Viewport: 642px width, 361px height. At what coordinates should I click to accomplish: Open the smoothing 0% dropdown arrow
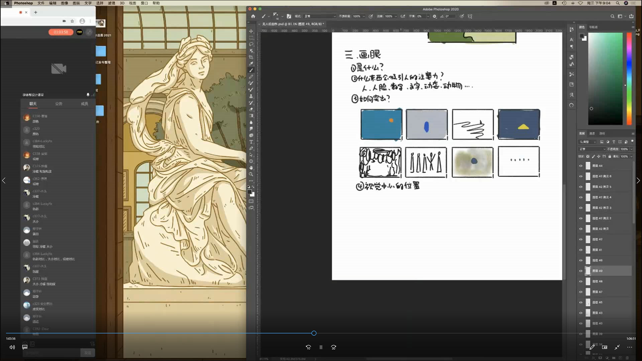click(x=428, y=16)
